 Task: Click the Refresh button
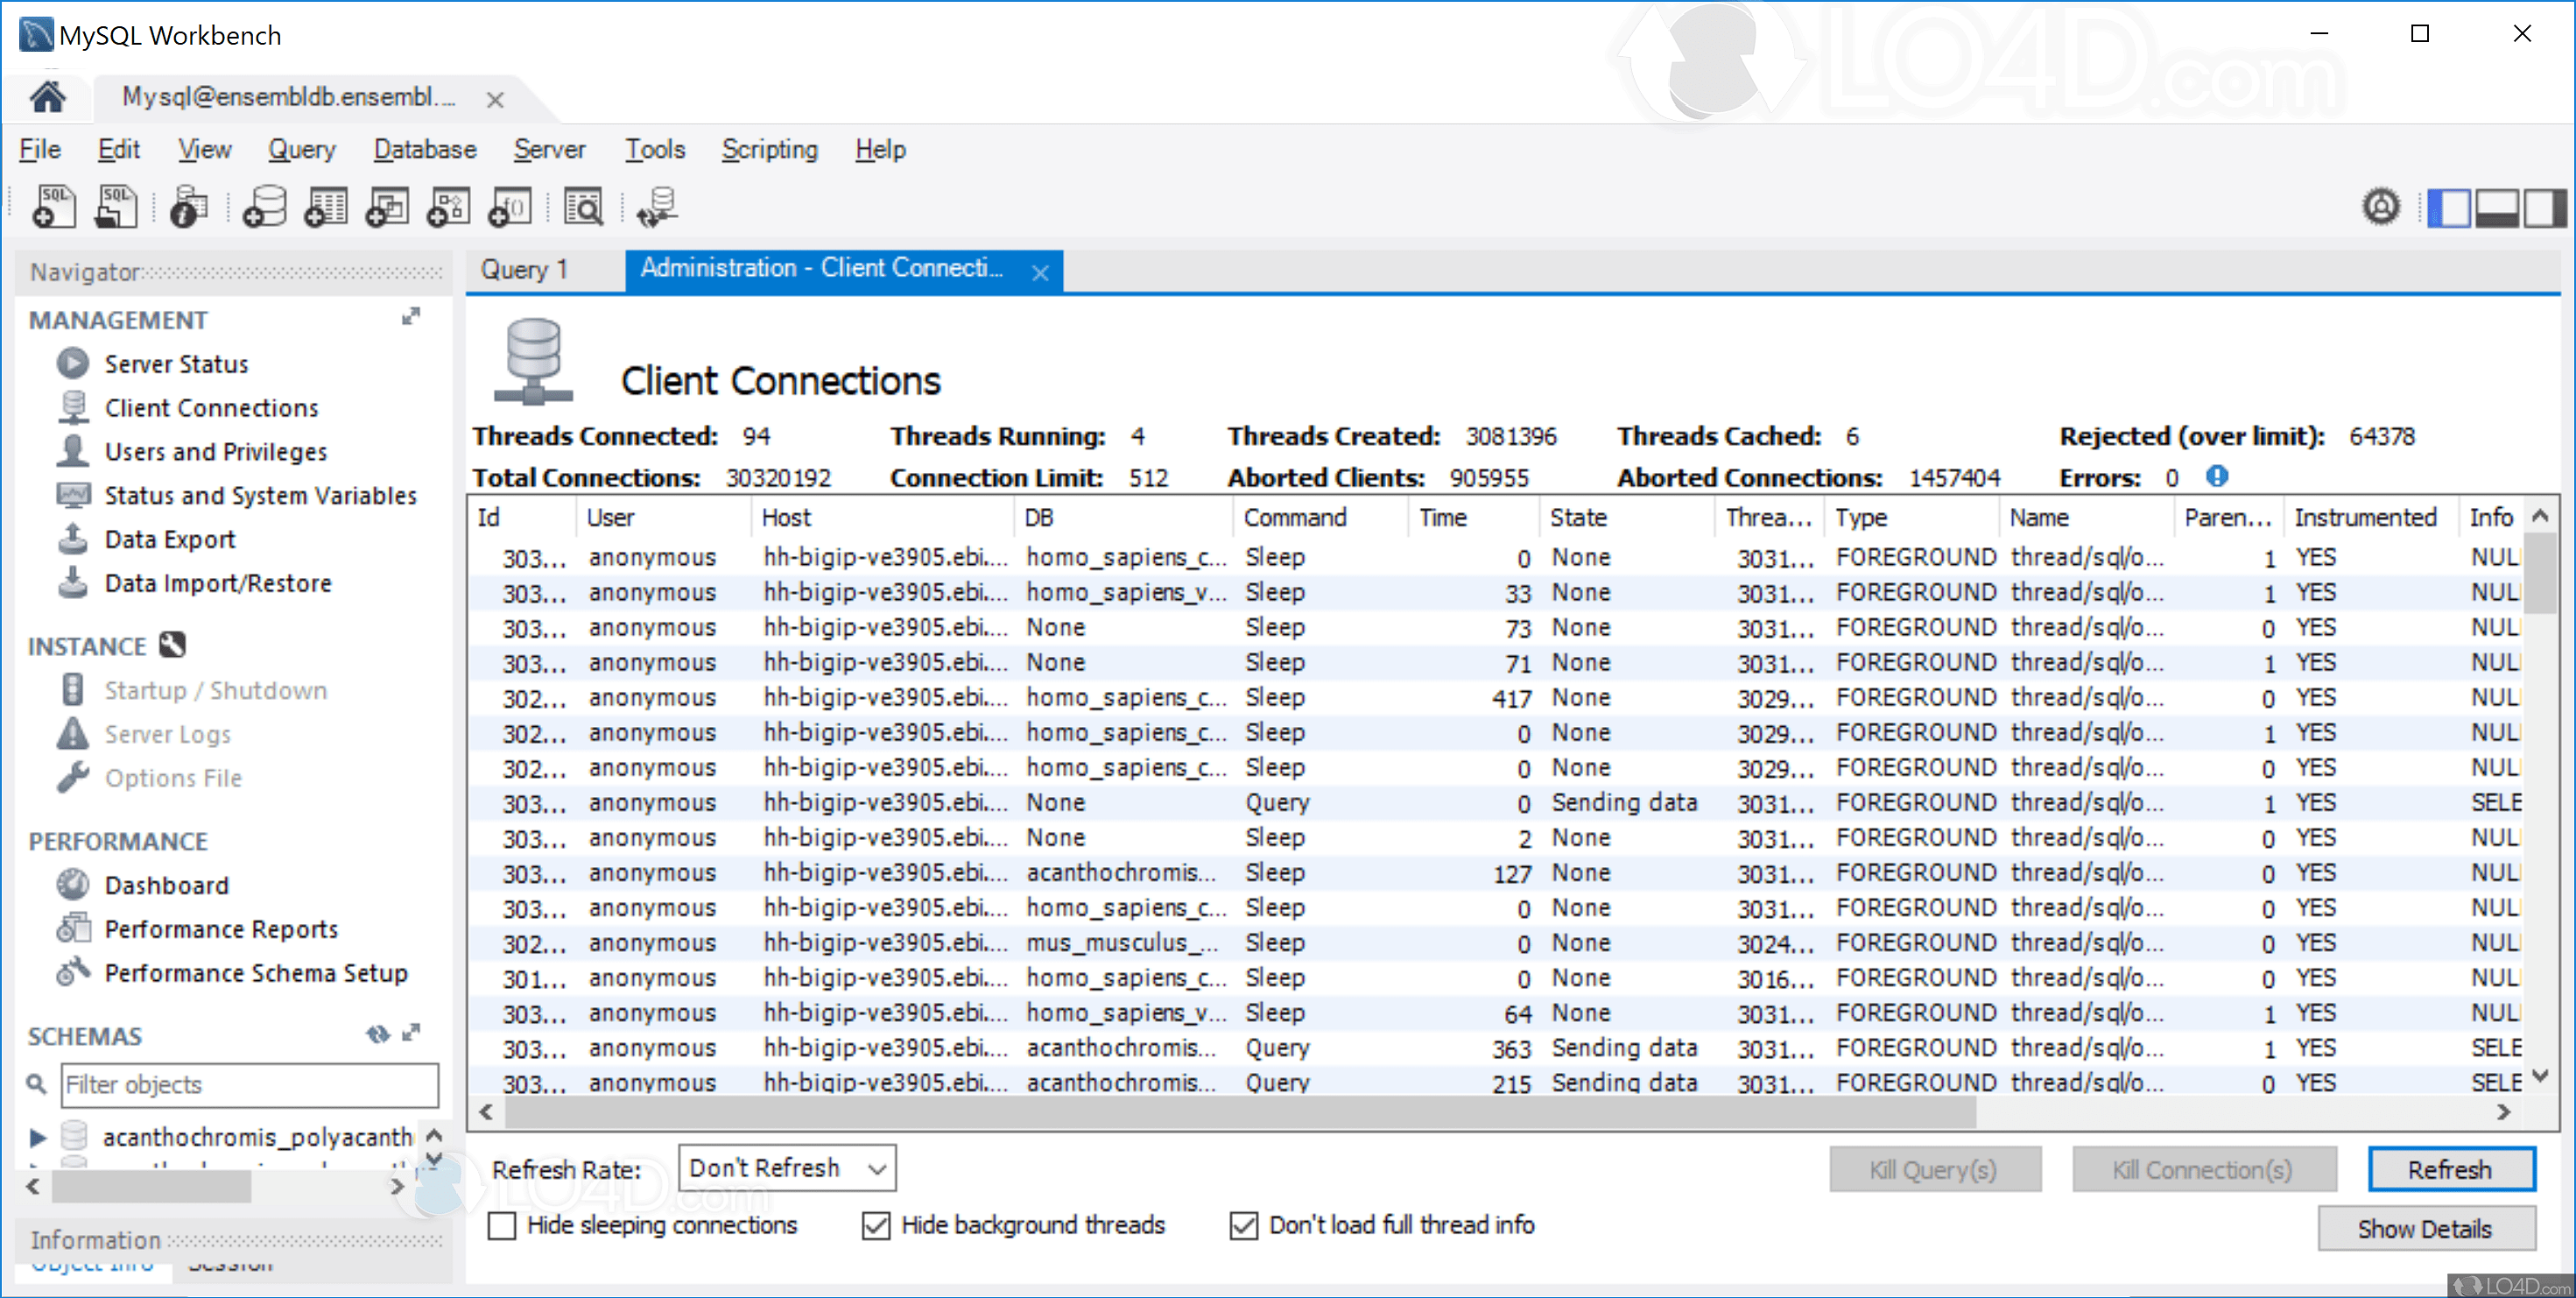click(x=2451, y=1169)
